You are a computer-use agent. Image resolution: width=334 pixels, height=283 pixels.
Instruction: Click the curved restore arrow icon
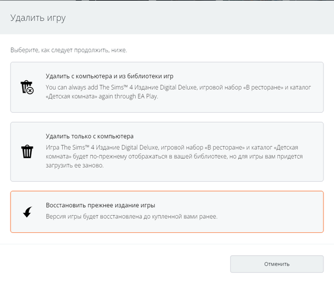tap(27, 211)
